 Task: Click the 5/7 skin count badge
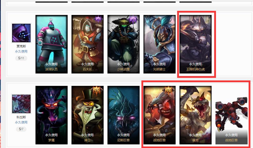[x=21, y=129]
